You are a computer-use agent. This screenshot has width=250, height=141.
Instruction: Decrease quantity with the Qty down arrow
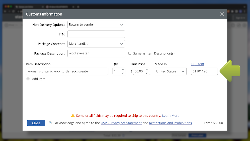123,73
